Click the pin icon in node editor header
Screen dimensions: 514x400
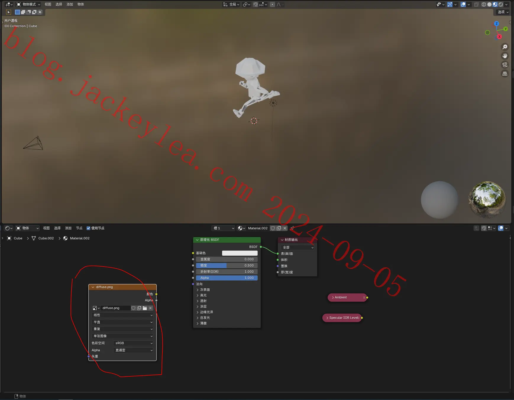coord(292,228)
